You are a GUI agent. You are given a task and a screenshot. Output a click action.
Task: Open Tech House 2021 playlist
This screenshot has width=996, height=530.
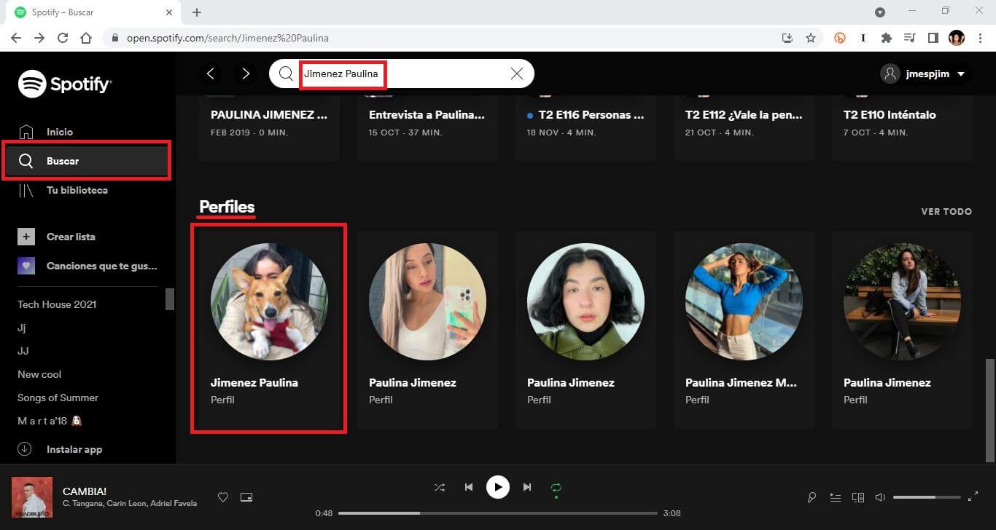57,304
